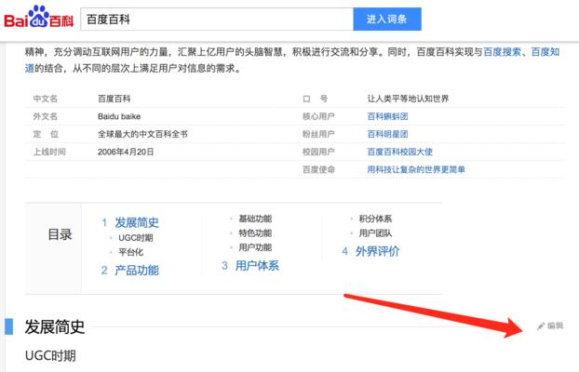Open the 用科技让复杂的世界更简单 link
The height and width of the screenshot is (372, 579).
coord(416,170)
